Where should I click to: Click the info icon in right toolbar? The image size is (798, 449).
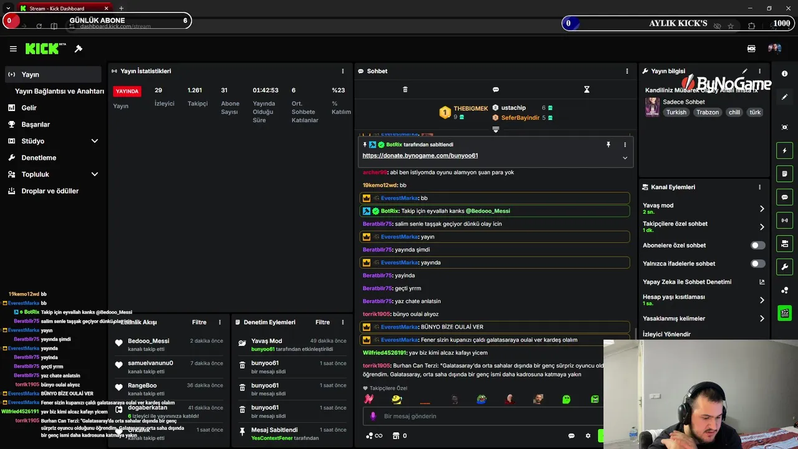784,74
